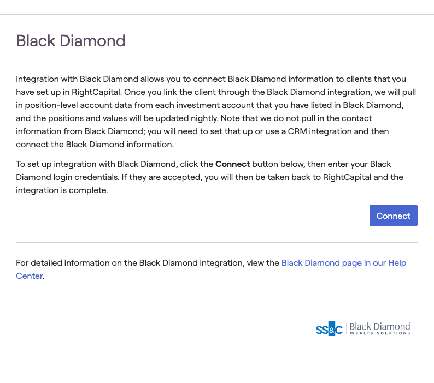
Task: Open the Black Diamond Help Center link
Action: point(343,263)
